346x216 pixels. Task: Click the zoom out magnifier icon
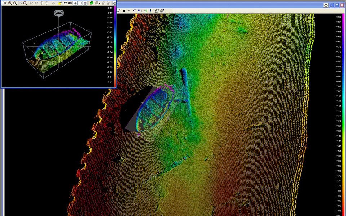click(15, 3)
